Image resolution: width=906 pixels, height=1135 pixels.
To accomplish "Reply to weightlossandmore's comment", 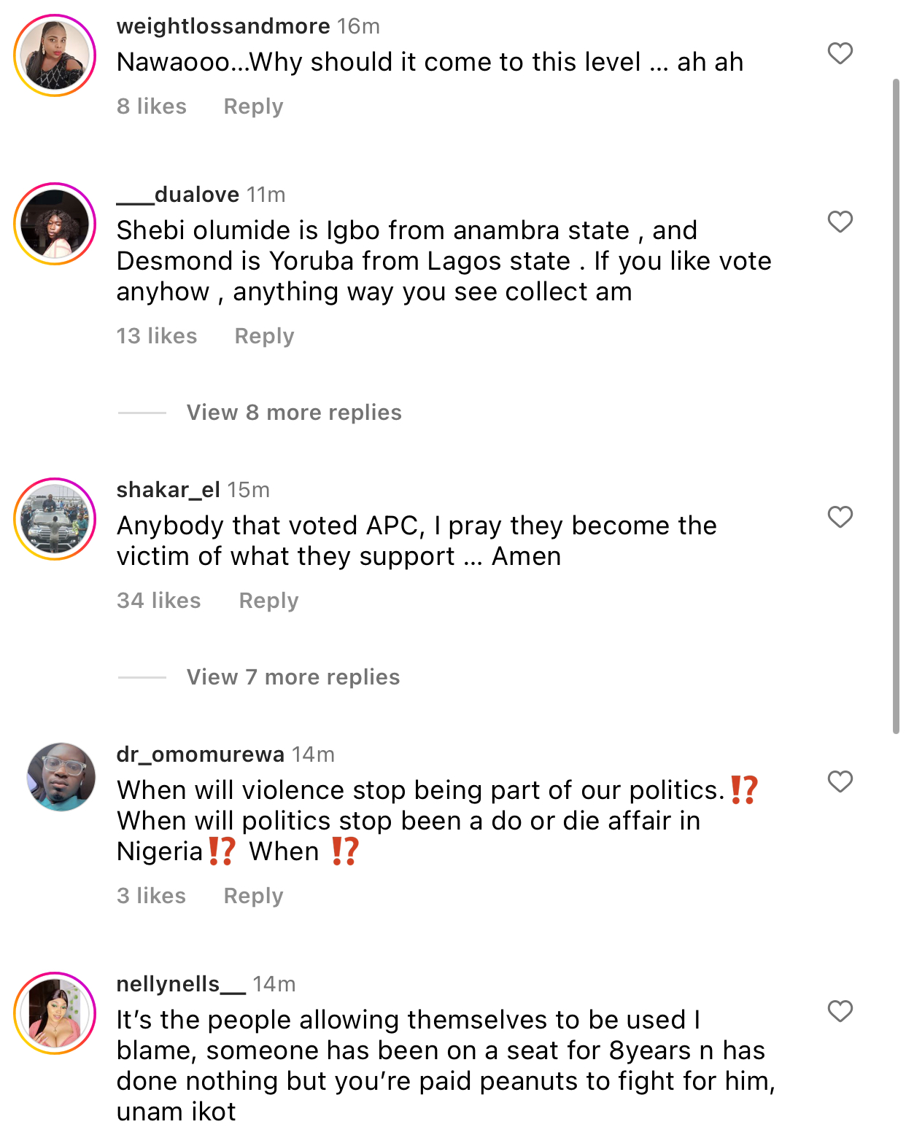I will tap(253, 106).
